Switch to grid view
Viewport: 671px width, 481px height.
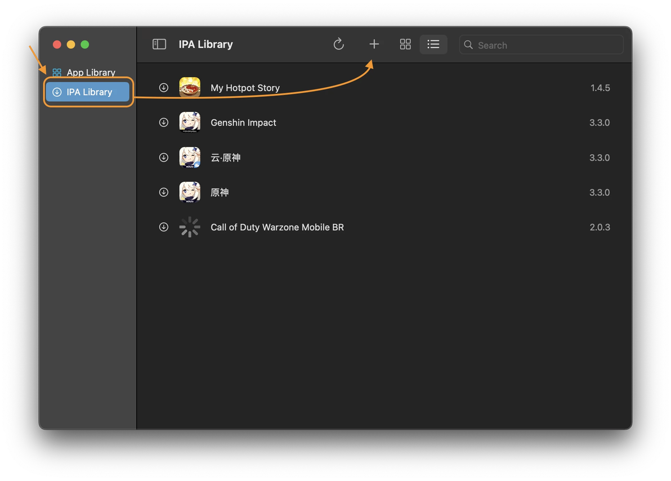pos(405,44)
